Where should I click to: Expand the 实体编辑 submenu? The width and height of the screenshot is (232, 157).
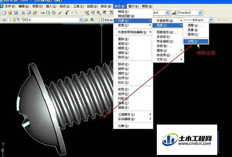tap(133, 119)
